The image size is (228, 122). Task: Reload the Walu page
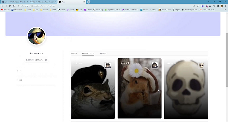(x=10, y=6)
